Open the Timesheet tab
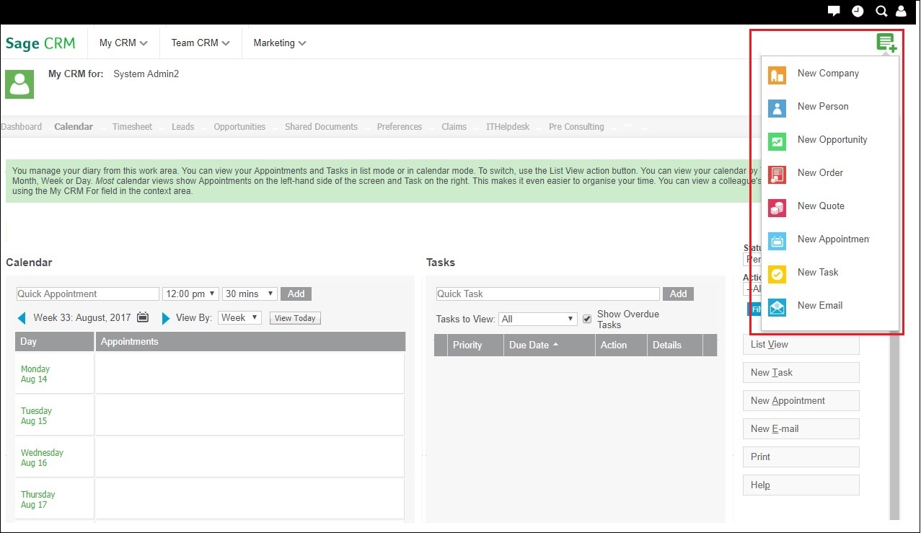This screenshot has height=533, width=921. [133, 127]
